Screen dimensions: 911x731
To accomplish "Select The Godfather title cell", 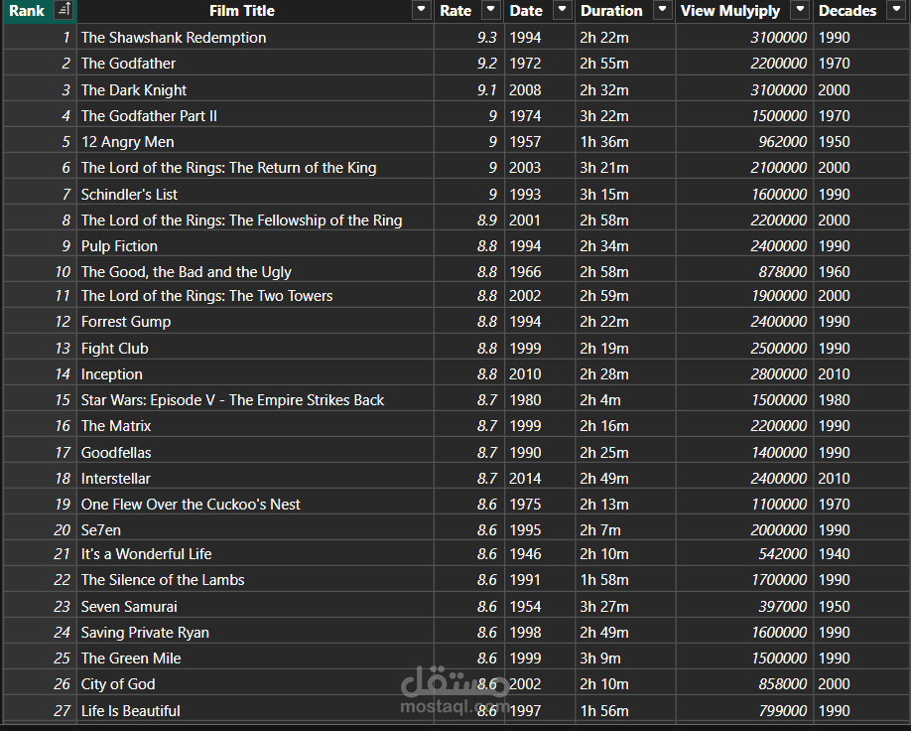I will point(256,63).
